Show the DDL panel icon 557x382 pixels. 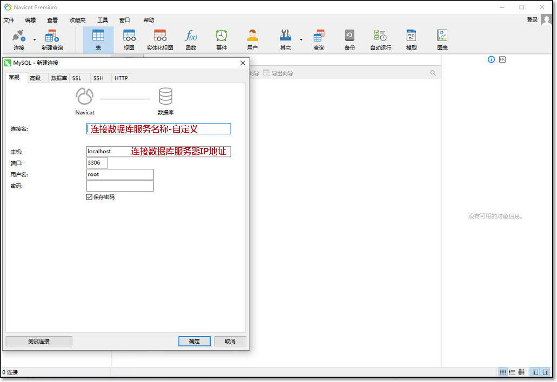[x=502, y=59]
